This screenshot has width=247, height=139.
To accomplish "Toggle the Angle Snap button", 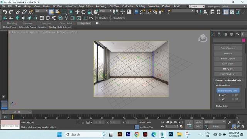I will [149, 12].
